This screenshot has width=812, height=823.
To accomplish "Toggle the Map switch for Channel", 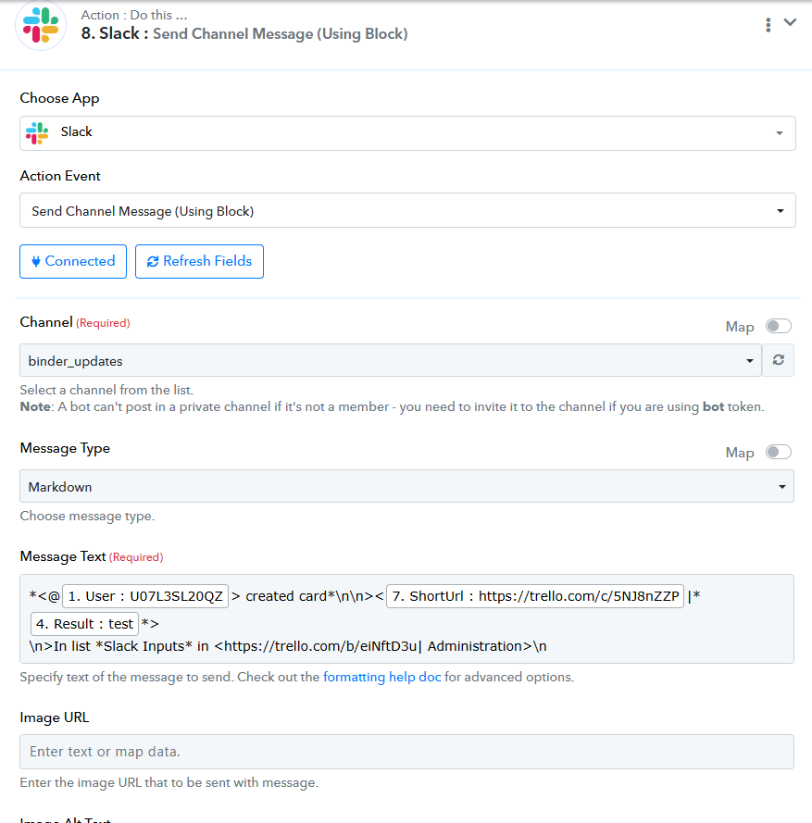I will click(x=778, y=326).
